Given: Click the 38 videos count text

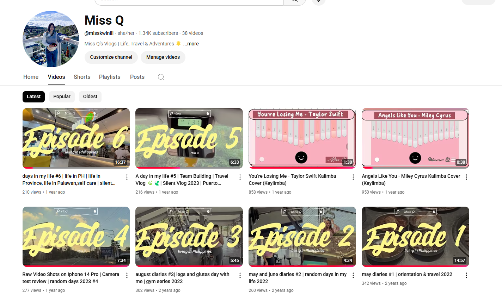Looking at the screenshot, I should click(192, 33).
